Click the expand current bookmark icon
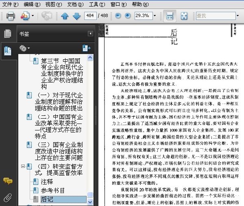Image resolution: width=244 pixels, height=206 pixels. (x=87, y=48)
